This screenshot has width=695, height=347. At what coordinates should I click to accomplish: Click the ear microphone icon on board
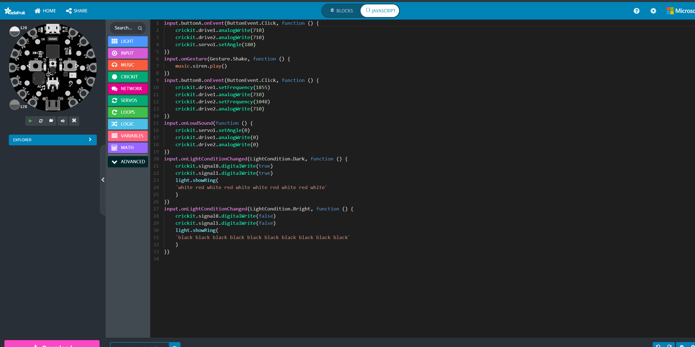(x=71, y=84)
